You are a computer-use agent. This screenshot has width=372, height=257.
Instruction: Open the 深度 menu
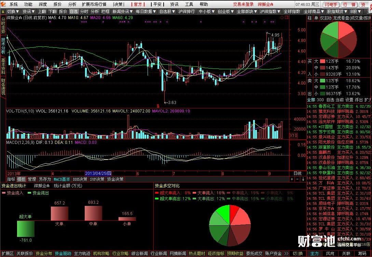[43, 4]
